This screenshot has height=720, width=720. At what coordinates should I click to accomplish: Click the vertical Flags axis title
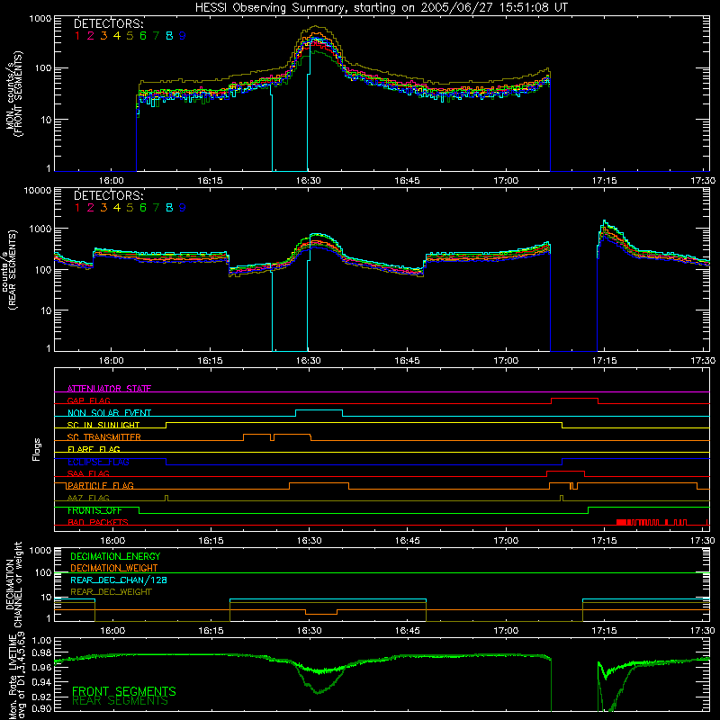pos(37,449)
